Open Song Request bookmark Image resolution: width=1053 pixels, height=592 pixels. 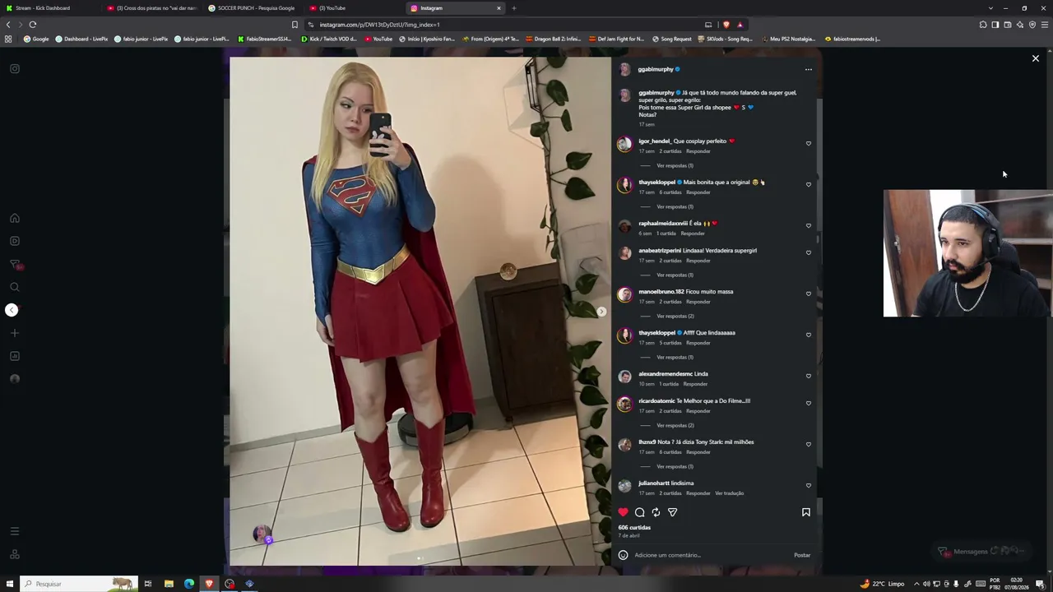click(x=672, y=39)
